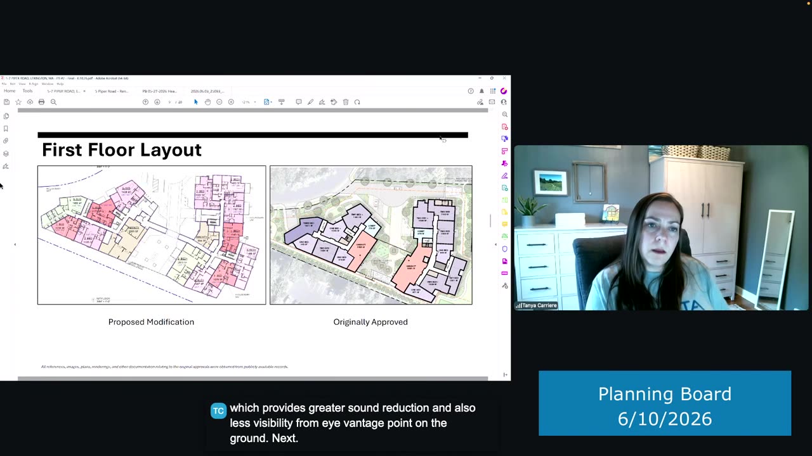Viewport: 812px width, 456px height.
Task: Share the link via the pen link icon
Action: point(480,102)
